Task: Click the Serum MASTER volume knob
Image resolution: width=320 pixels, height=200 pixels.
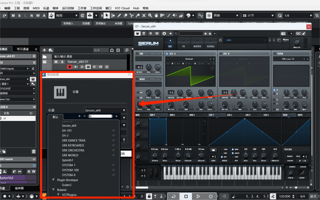Action: coord(296,42)
